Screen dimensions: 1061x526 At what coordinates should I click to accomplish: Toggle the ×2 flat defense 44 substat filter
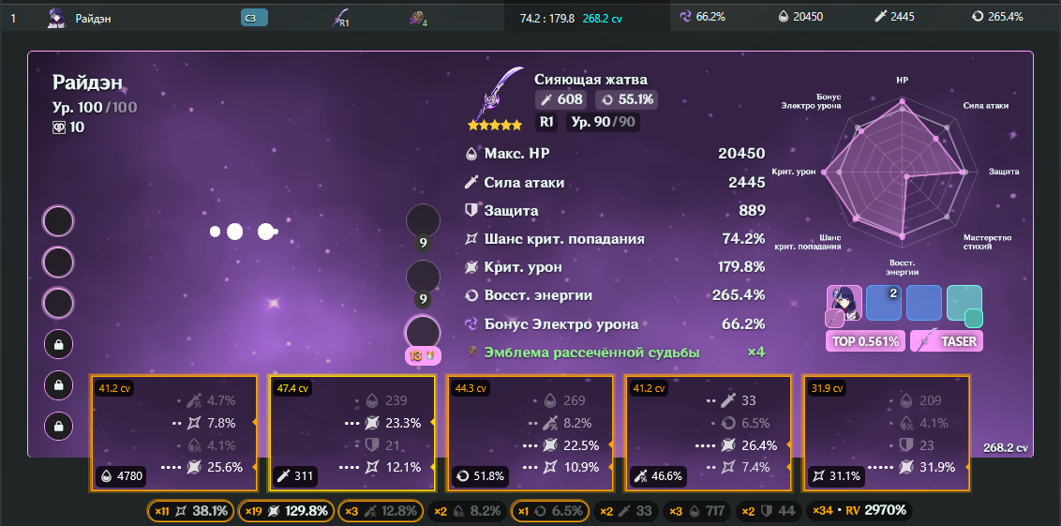tap(768, 511)
